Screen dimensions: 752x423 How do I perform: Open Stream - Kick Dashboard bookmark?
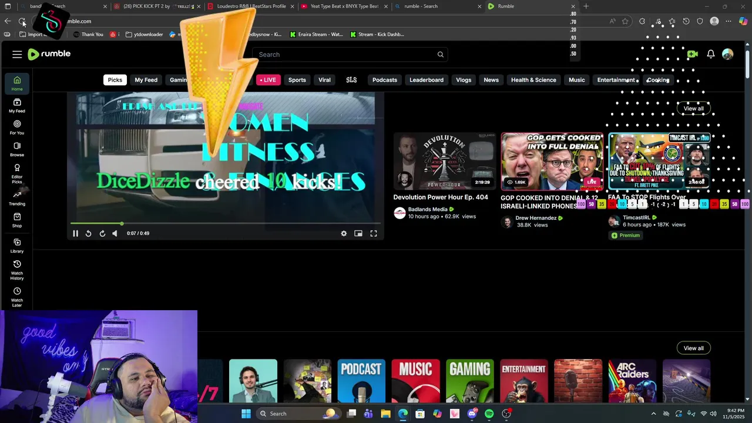(377, 34)
